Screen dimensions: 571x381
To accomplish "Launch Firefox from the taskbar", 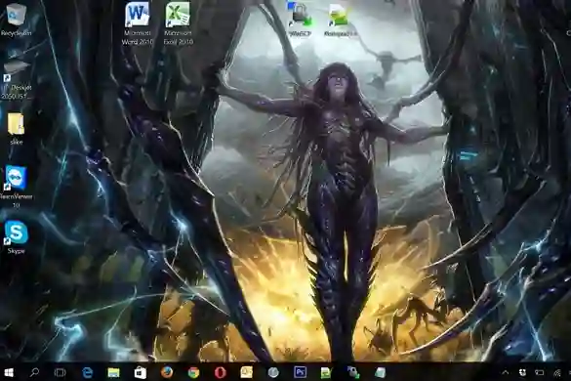I will [x=167, y=372].
